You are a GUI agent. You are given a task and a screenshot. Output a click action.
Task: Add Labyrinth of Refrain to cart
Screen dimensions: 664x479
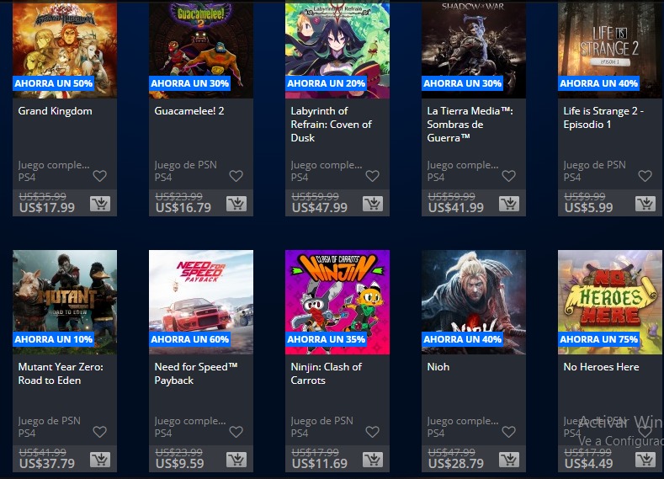pyautogui.click(x=373, y=204)
